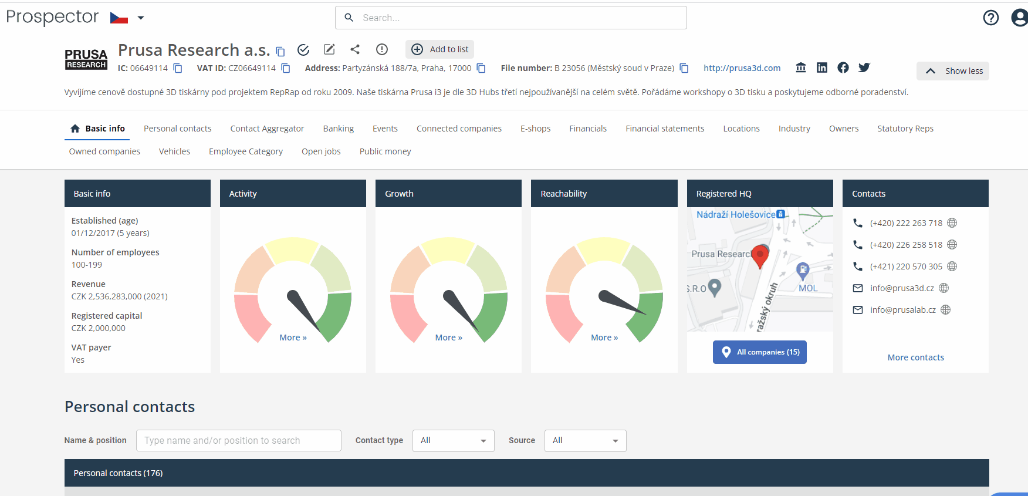The width and height of the screenshot is (1028, 496).
Task: Visit the http://prusa3d.com website link
Action: 742,68
